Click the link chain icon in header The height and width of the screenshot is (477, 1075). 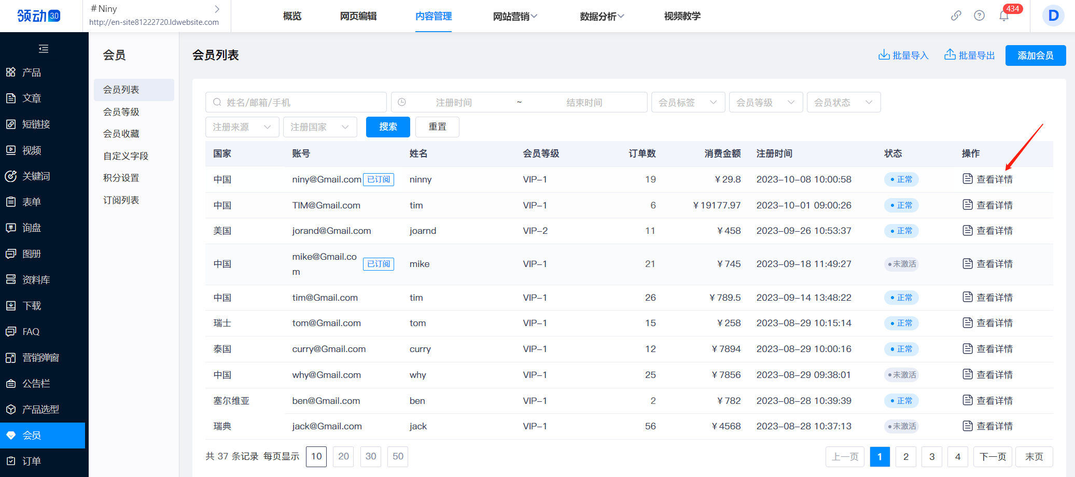[956, 16]
